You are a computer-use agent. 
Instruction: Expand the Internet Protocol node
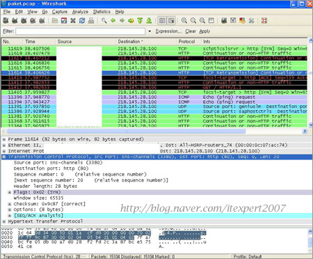coord(4,151)
